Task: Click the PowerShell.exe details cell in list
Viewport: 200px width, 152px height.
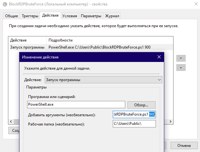Action: coord(99,47)
